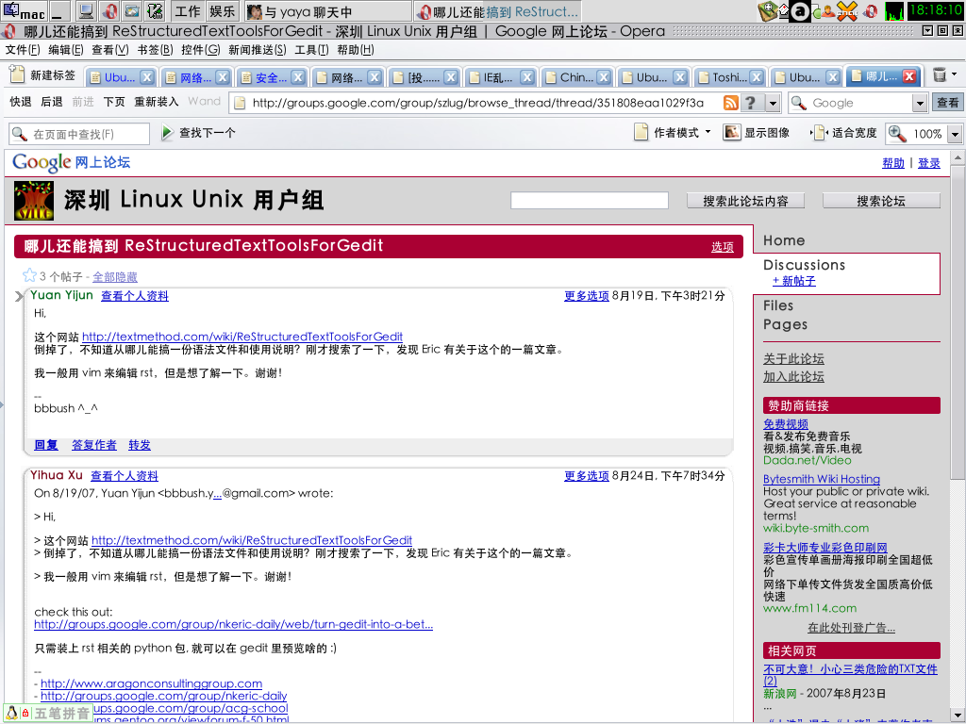Image resolution: width=966 pixels, height=724 pixels.
Task: Click the 深圳 Linux Unix group logo
Action: coord(33,201)
